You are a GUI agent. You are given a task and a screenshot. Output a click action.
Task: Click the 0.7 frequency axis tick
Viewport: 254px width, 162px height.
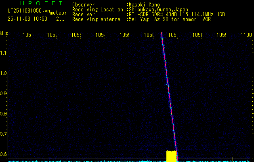pyautogui.click(x=4, y=134)
